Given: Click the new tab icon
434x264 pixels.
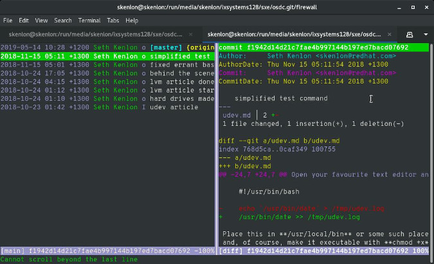Looking at the screenshot, I should pos(410,33).
